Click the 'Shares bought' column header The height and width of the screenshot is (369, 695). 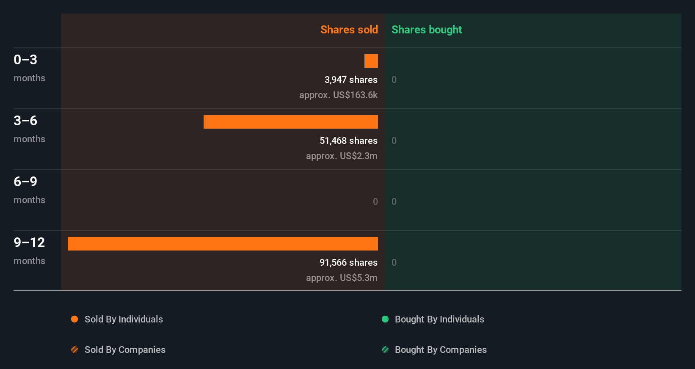click(427, 30)
